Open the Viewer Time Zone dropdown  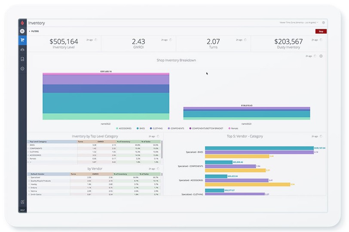click(299, 22)
